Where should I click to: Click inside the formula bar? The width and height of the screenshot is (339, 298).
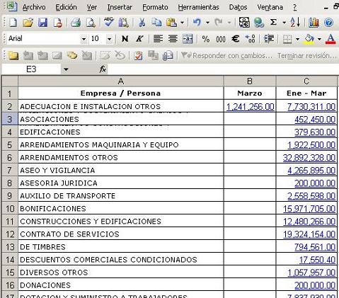click(223, 69)
